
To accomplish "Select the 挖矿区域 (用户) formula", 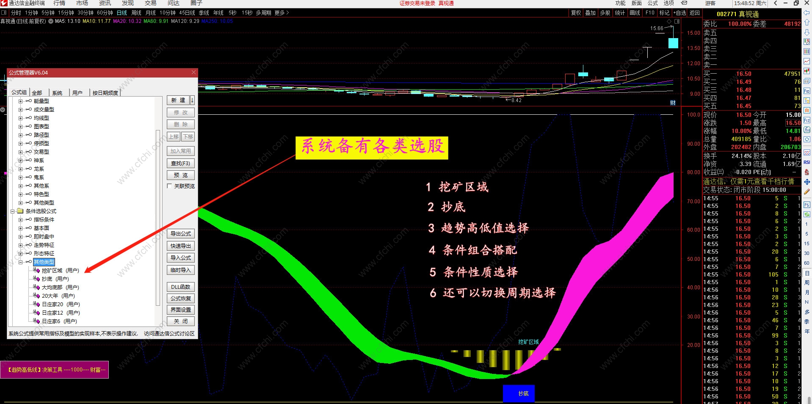I will (x=61, y=271).
